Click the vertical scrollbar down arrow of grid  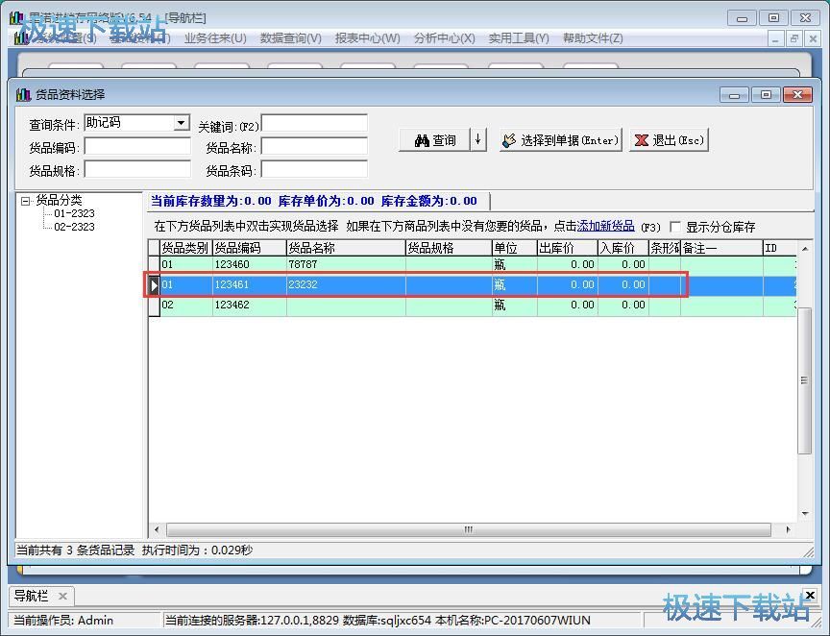tap(805, 513)
